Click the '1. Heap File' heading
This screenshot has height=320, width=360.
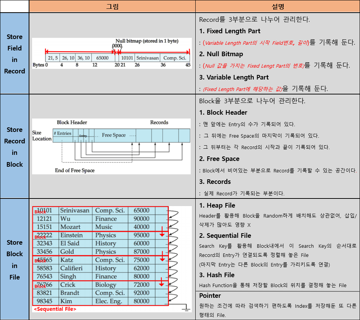click(217, 205)
